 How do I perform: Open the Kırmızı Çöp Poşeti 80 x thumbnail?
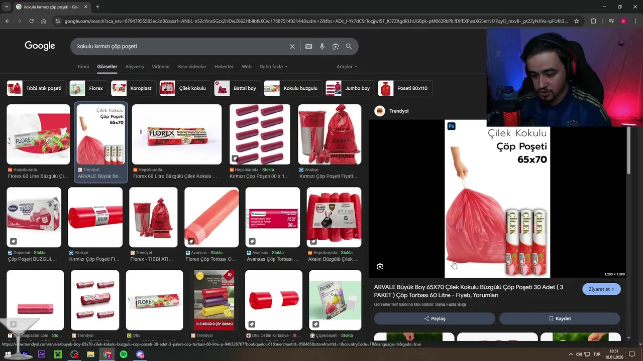tap(260, 134)
